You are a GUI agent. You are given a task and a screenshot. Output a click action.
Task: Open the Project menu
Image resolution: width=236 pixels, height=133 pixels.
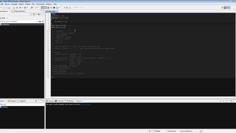[x=28, y=4]
